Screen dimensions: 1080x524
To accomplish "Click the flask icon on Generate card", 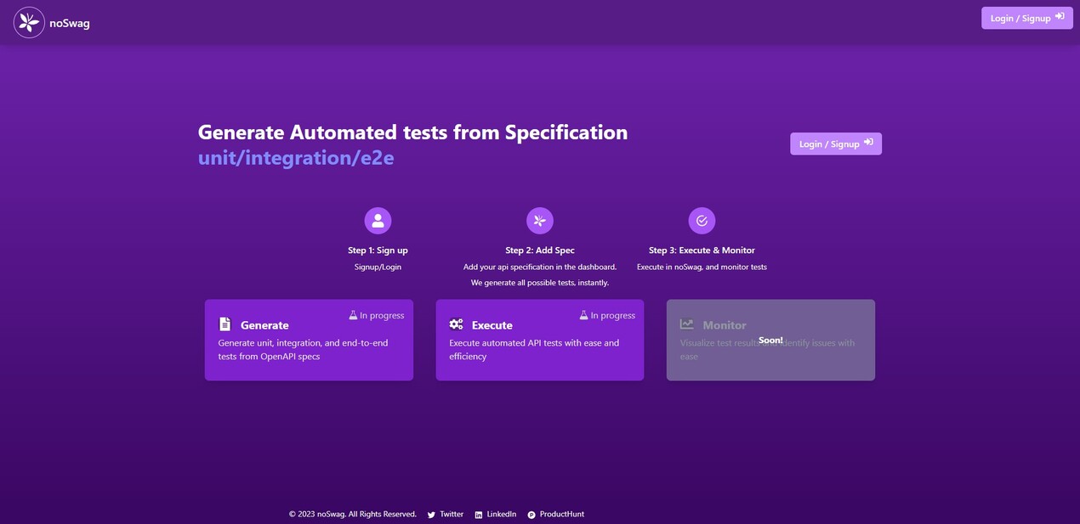I will (x=353, y=315).
